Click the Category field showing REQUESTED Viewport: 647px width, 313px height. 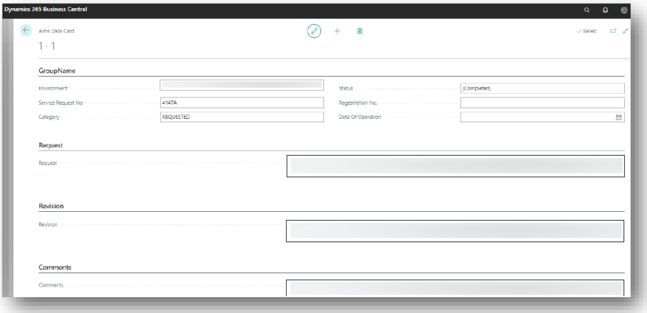(x=242, y=117)
